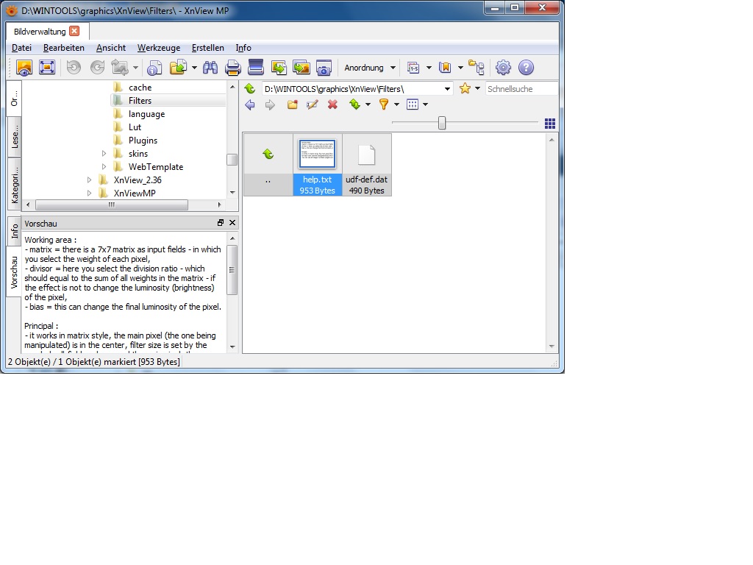Screen dimensions: 753x565
Task: Rename the selected file icon
Action: point(312,104)
